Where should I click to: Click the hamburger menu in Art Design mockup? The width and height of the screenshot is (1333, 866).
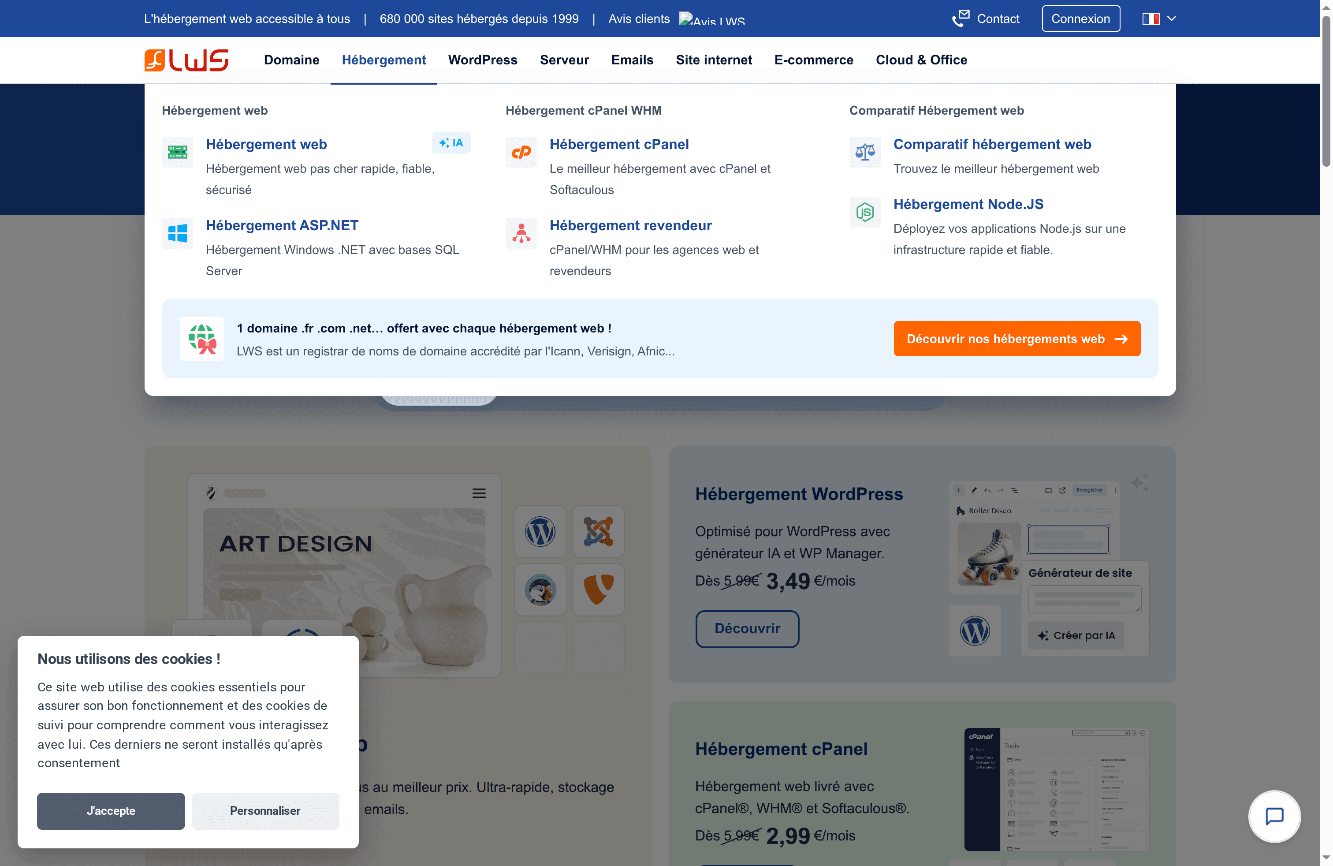(x=479, y=493)
